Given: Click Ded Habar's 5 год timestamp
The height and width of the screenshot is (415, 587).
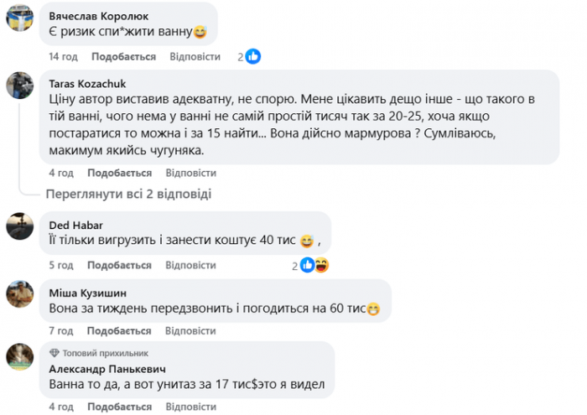Looking at the screenshot, I should (x=61, y=265).
